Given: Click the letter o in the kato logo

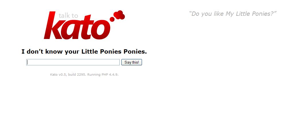Looking at the screenshot, I should tap(102, 30).
